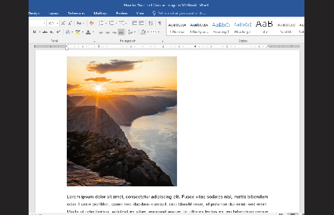Viewport: 334px width, 215px height.
Task: Apply the Normal style
Action: [x=177, y=28]
